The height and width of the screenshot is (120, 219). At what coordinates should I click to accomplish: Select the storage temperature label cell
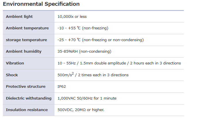pyautogui.click(x=26, y=40)
